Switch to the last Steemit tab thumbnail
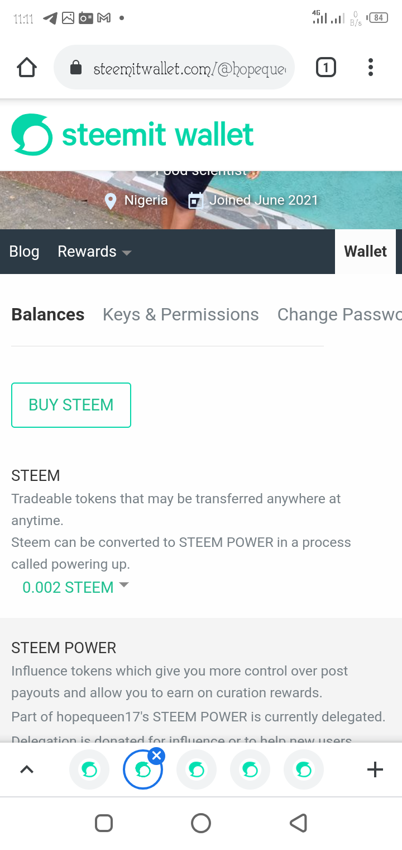Image resolution: width=402 pixels, height=850 pixels. click(x=304, y=770)
